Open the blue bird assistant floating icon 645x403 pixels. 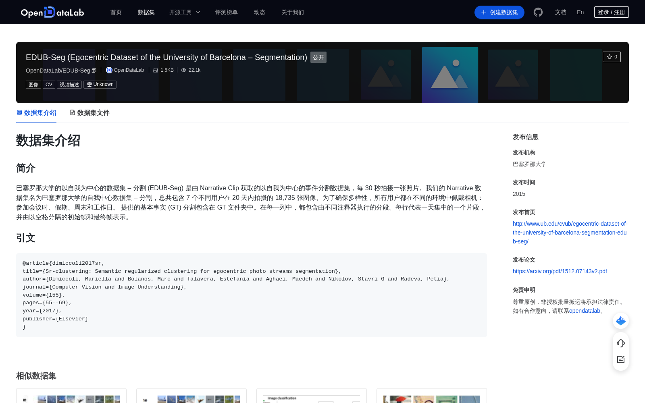click(x=621, y=321)
